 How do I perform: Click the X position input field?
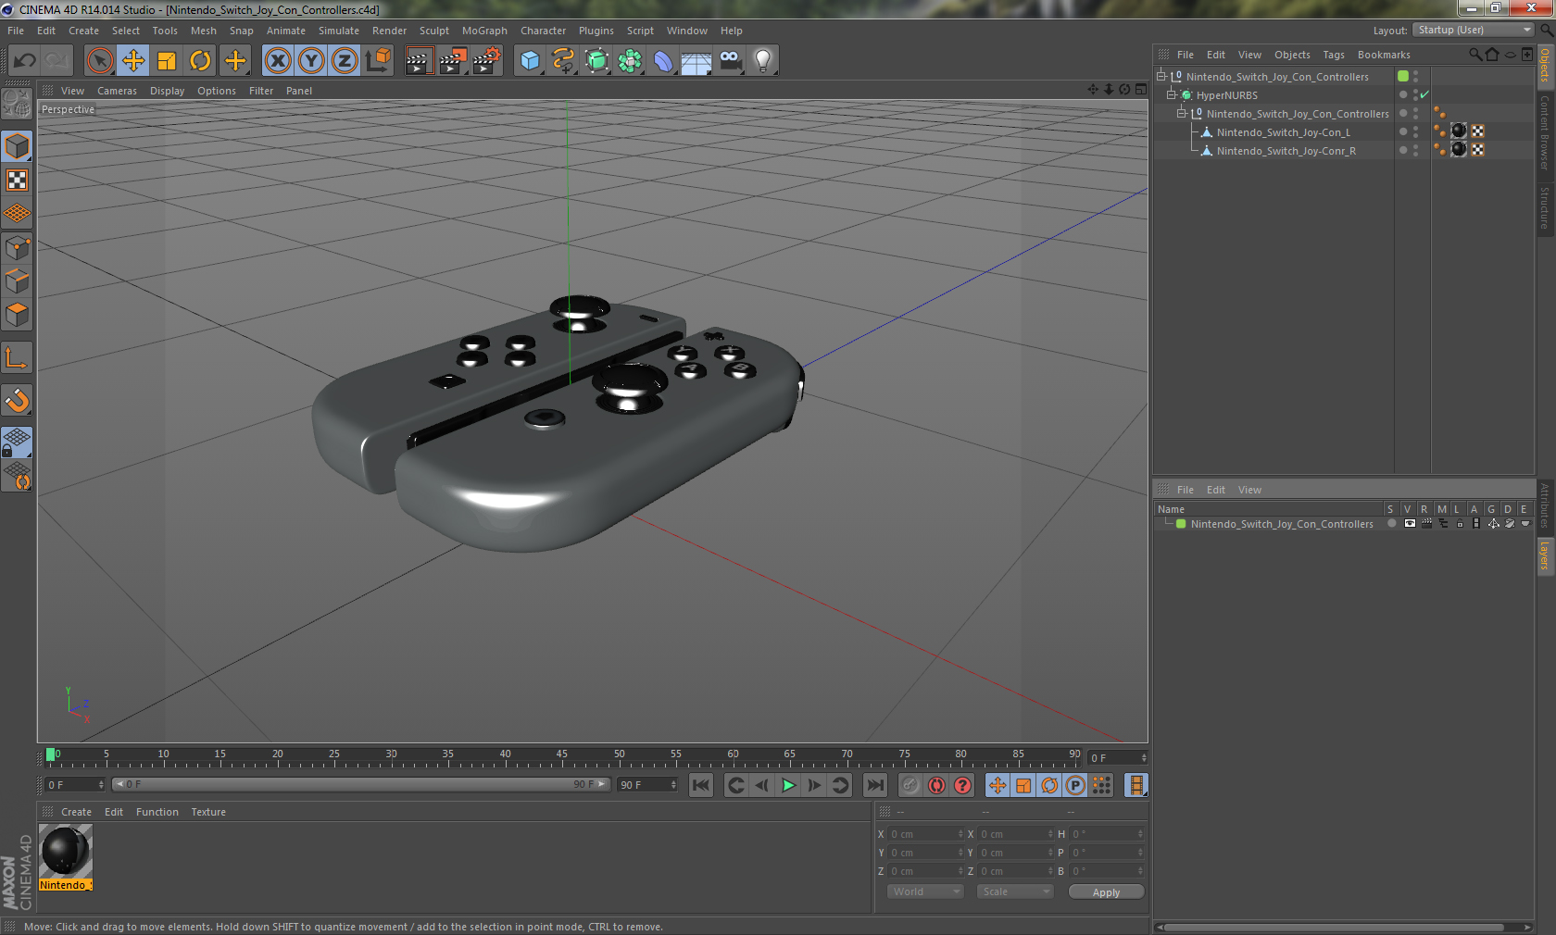926,834
